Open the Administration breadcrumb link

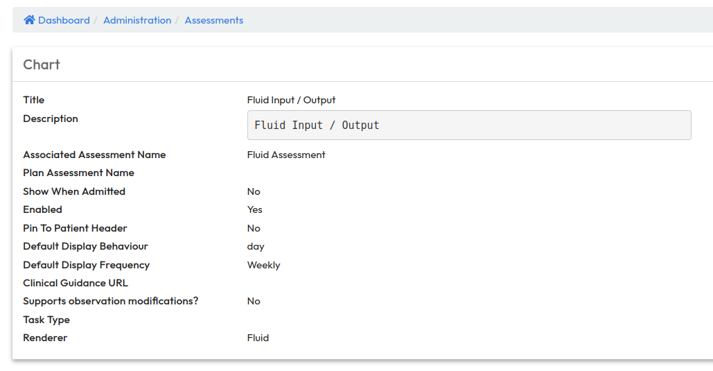click(137, 20)
